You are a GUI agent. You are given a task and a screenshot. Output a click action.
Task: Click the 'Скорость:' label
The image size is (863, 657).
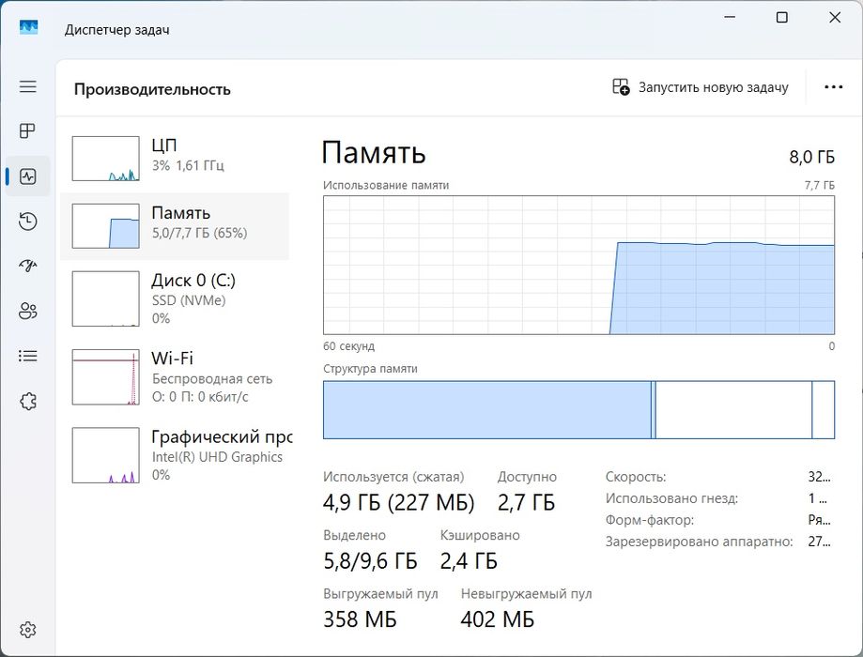tap(636, 477)
